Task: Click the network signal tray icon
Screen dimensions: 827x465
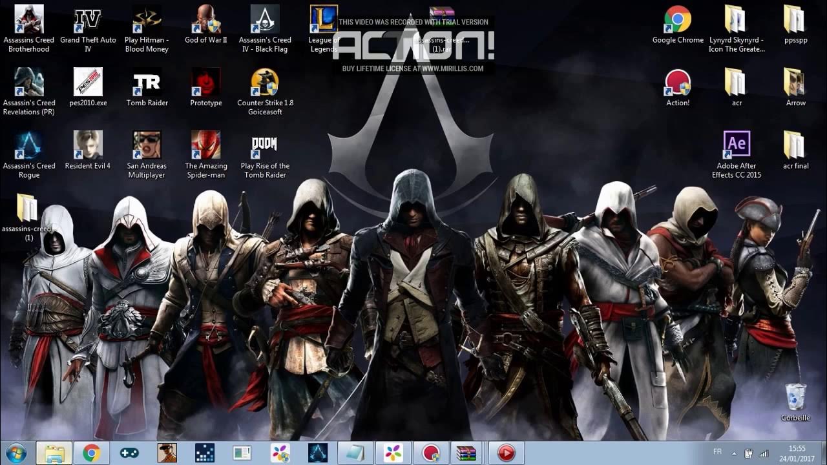Action: (x=764, y=453)
